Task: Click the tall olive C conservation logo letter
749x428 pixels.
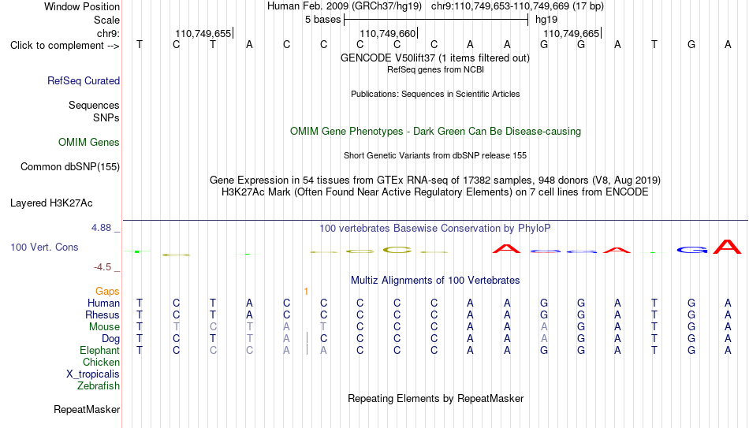Action: tap(397, 250)
